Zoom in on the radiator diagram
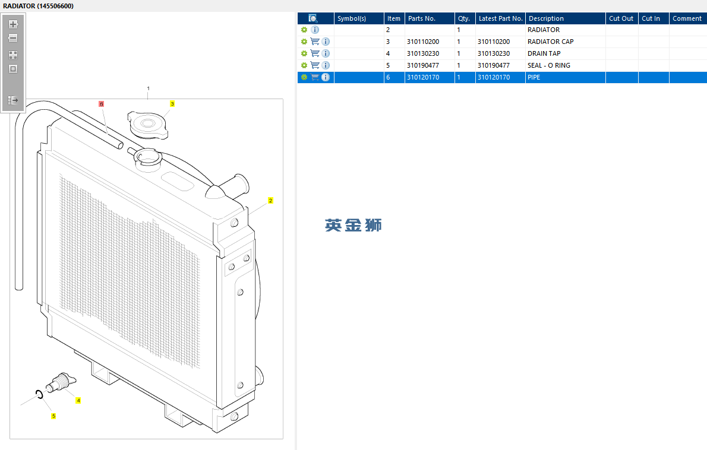707x450 pixels. [x=13, y=24]
